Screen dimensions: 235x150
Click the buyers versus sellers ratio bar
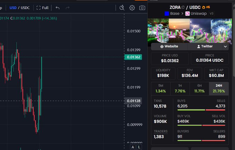tap(201, 141)
